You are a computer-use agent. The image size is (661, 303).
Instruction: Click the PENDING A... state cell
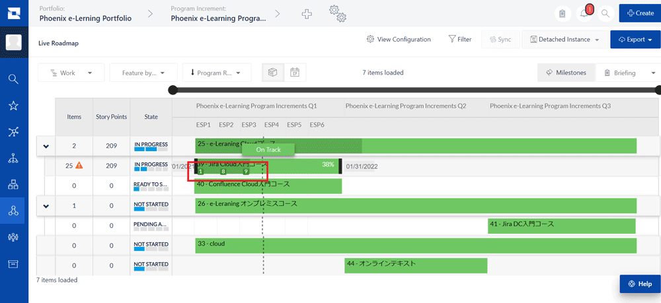point(151,226)
